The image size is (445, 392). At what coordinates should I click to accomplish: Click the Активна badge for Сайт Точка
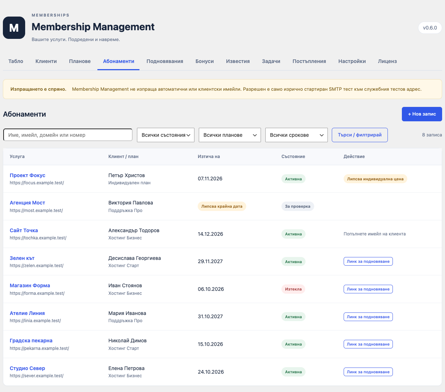coord(293,234)
